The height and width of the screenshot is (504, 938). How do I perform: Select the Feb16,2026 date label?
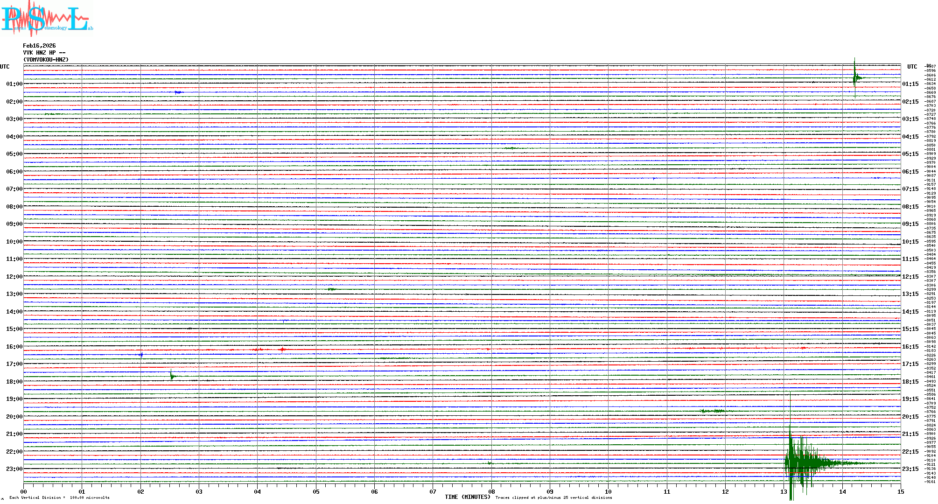(39, 46)
